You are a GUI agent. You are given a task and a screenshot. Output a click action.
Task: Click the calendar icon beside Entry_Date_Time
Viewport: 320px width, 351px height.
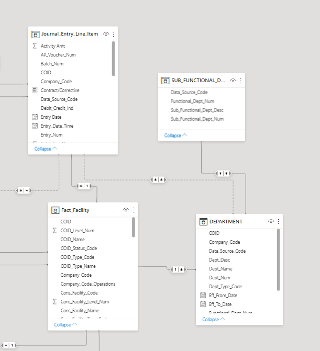[x=35, y=126]
